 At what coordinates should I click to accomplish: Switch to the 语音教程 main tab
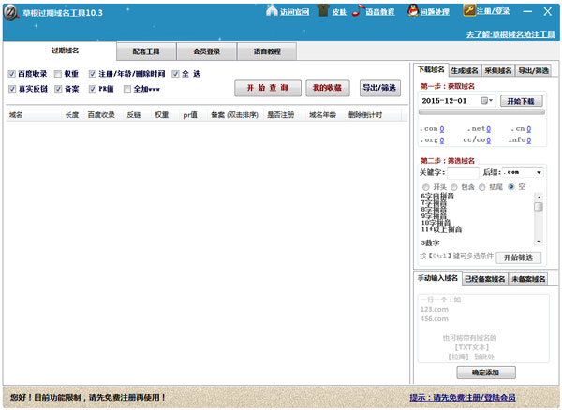coord(267,51)
